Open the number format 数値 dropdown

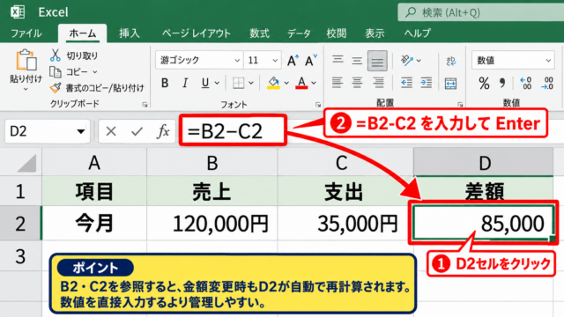click(548, 61)
